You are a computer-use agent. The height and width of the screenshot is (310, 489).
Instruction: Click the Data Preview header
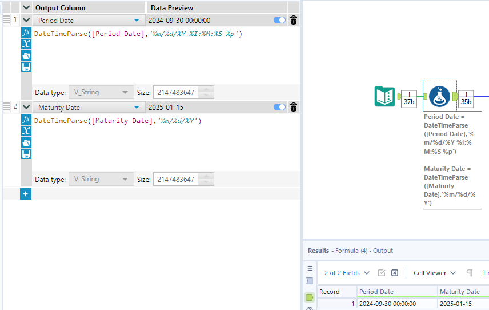[217, 8]
